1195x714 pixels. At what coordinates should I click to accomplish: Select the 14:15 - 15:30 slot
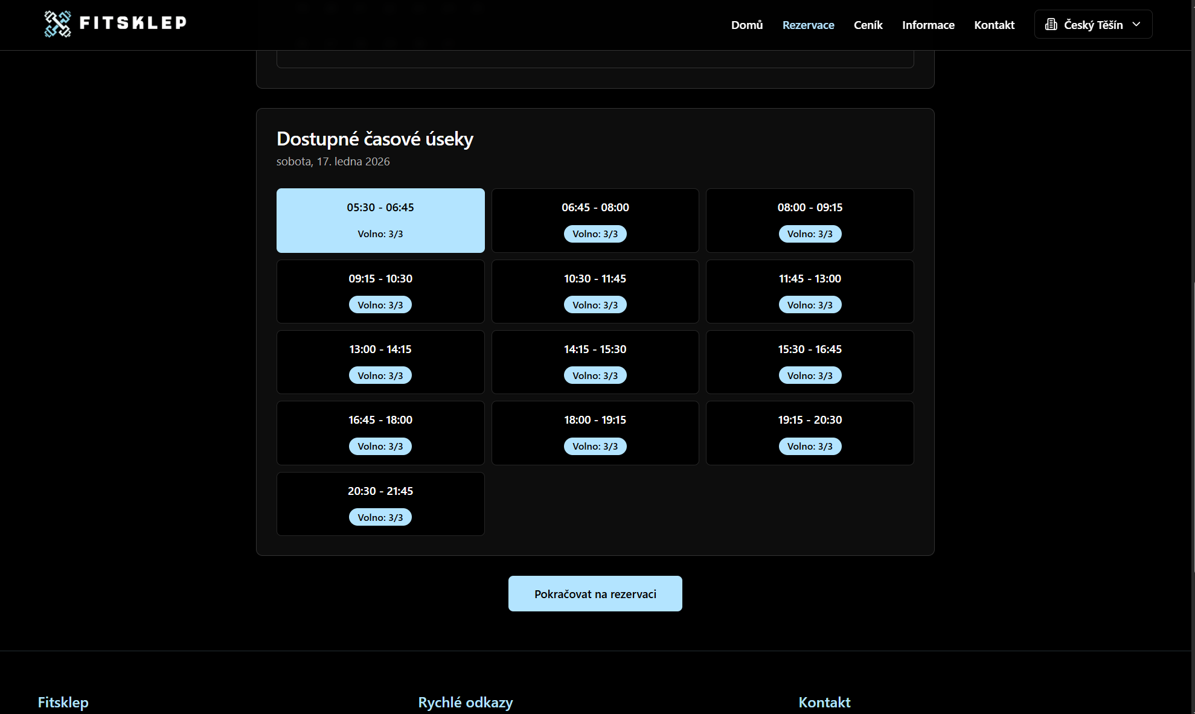point(595,362)
